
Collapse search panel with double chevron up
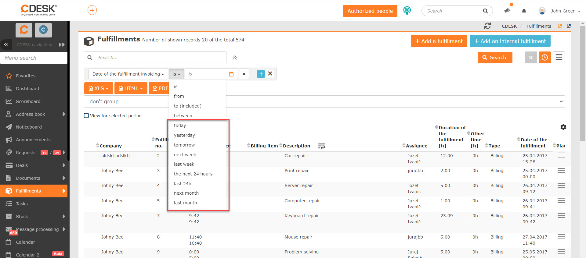(x=235, y=58)
